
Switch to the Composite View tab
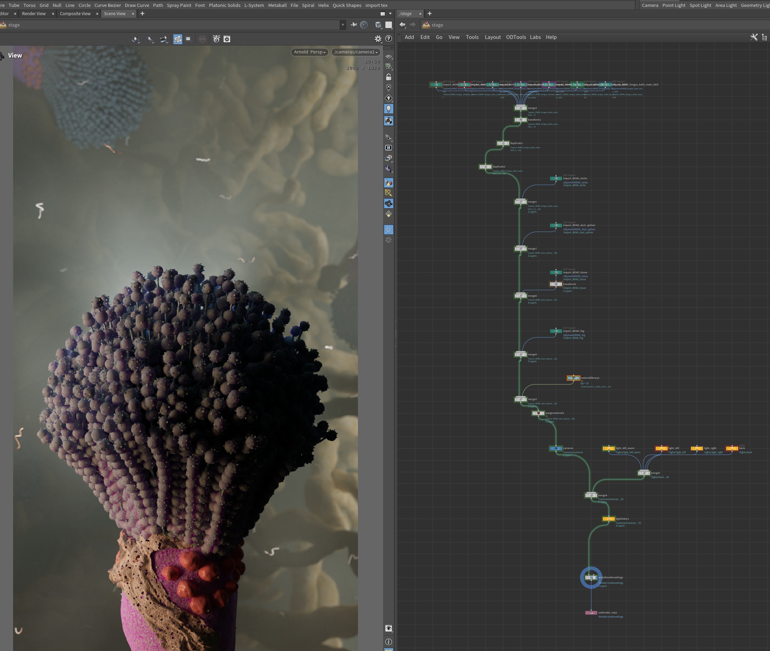click(x=75, y=14)
